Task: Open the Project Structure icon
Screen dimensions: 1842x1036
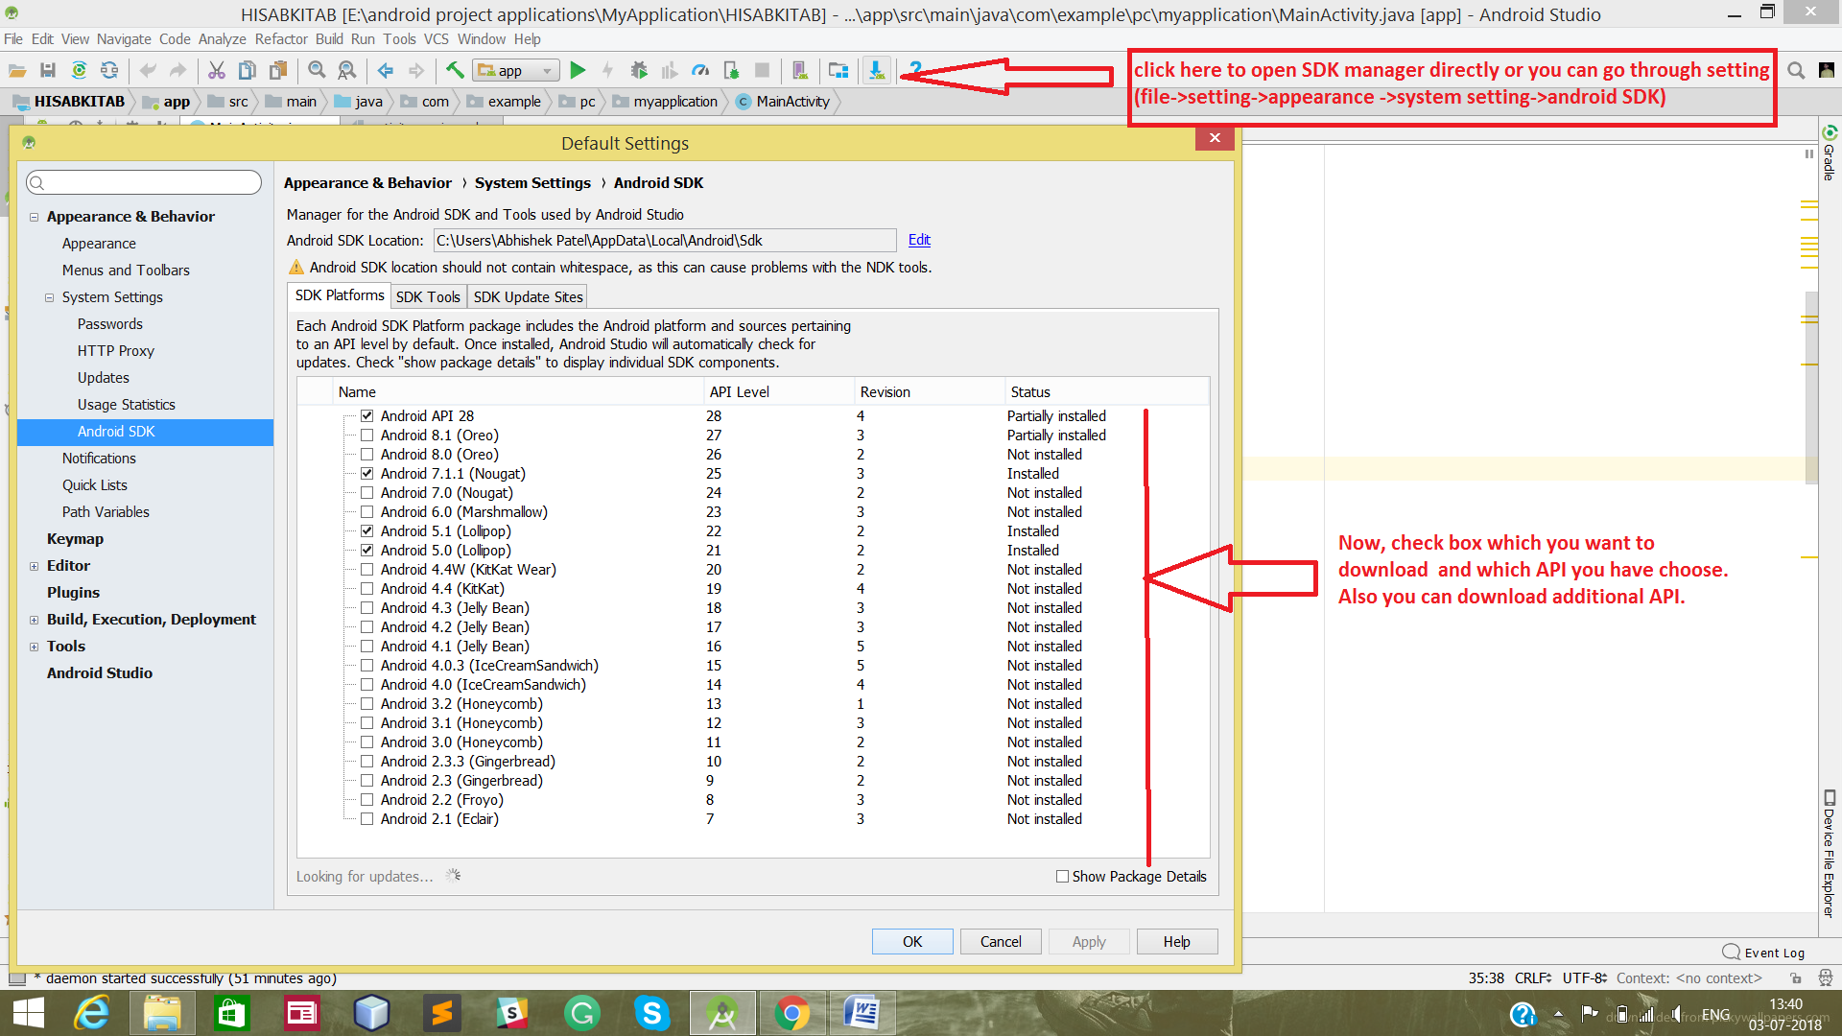Action: [838, 70]
